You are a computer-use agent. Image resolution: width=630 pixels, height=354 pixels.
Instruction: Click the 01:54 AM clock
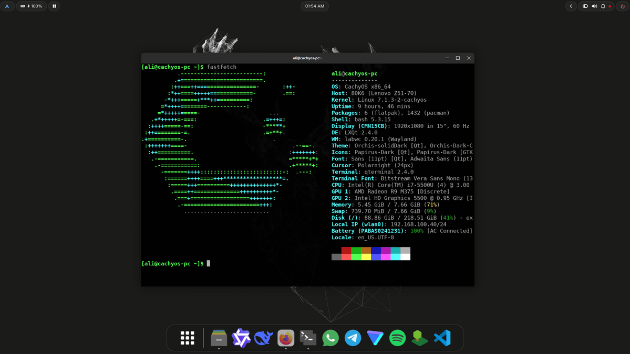[x=315, y=6]
